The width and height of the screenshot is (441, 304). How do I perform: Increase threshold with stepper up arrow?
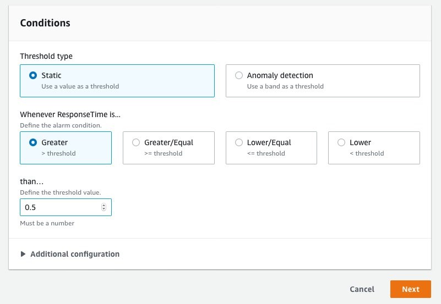click(104, 206)
